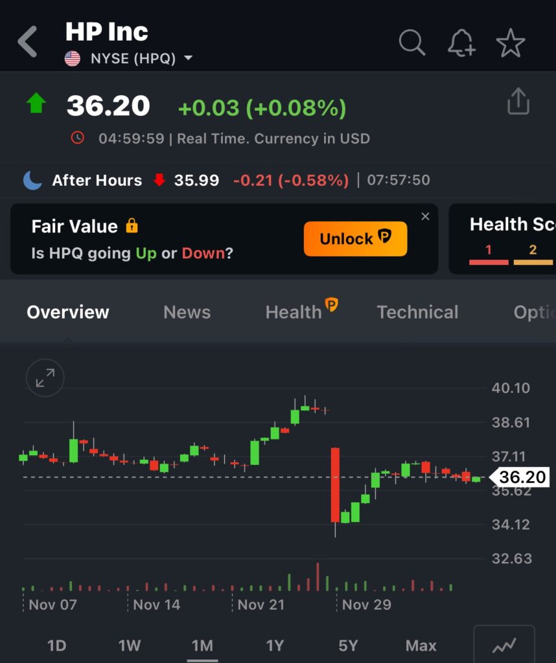Tap the share icon beside price
Screen dimensions: 556x663
point(518,102)
